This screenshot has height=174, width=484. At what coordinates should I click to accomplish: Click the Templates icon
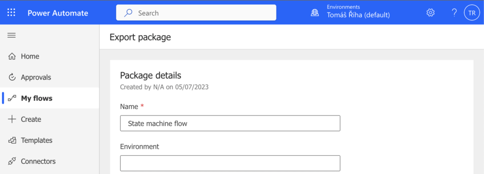coord(12,141)
